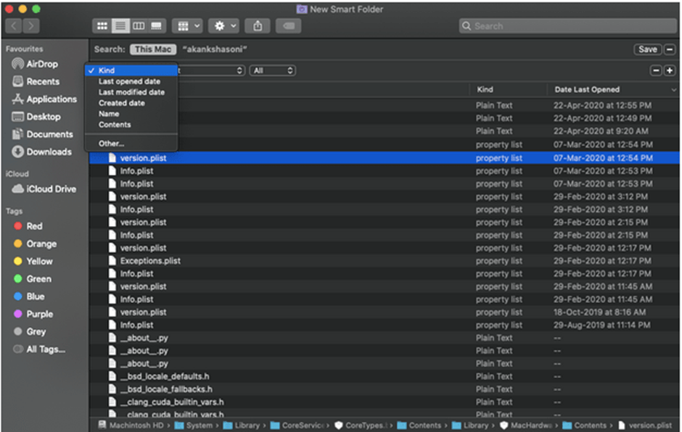Click CoreTypes bundle in path bar
This screenshot has width=682, height=432.
tap(361, 425)
